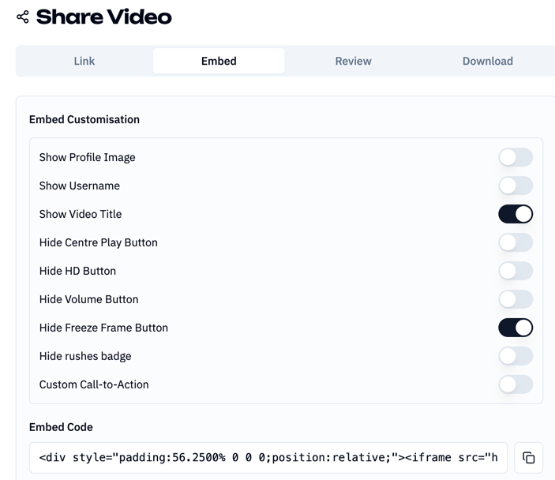Viewport: 555px width, 480px height.
Task: Click inside the embed code text field
Action: [268, 458]
